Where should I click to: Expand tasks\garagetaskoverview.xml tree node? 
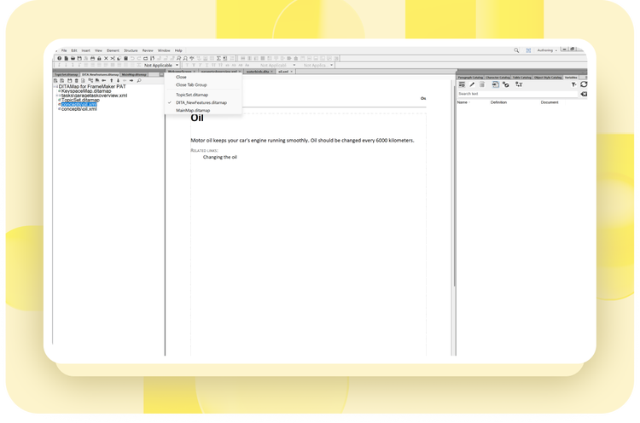coord(57,96)
